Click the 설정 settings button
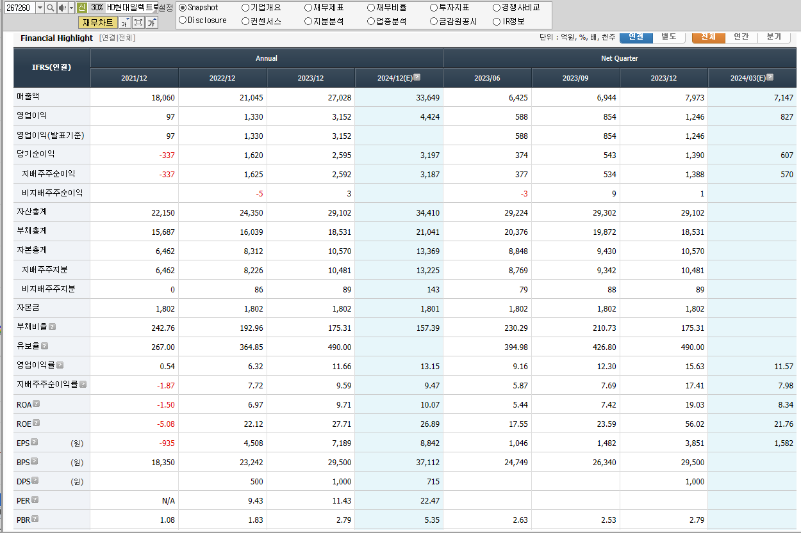 coord(165,8)
